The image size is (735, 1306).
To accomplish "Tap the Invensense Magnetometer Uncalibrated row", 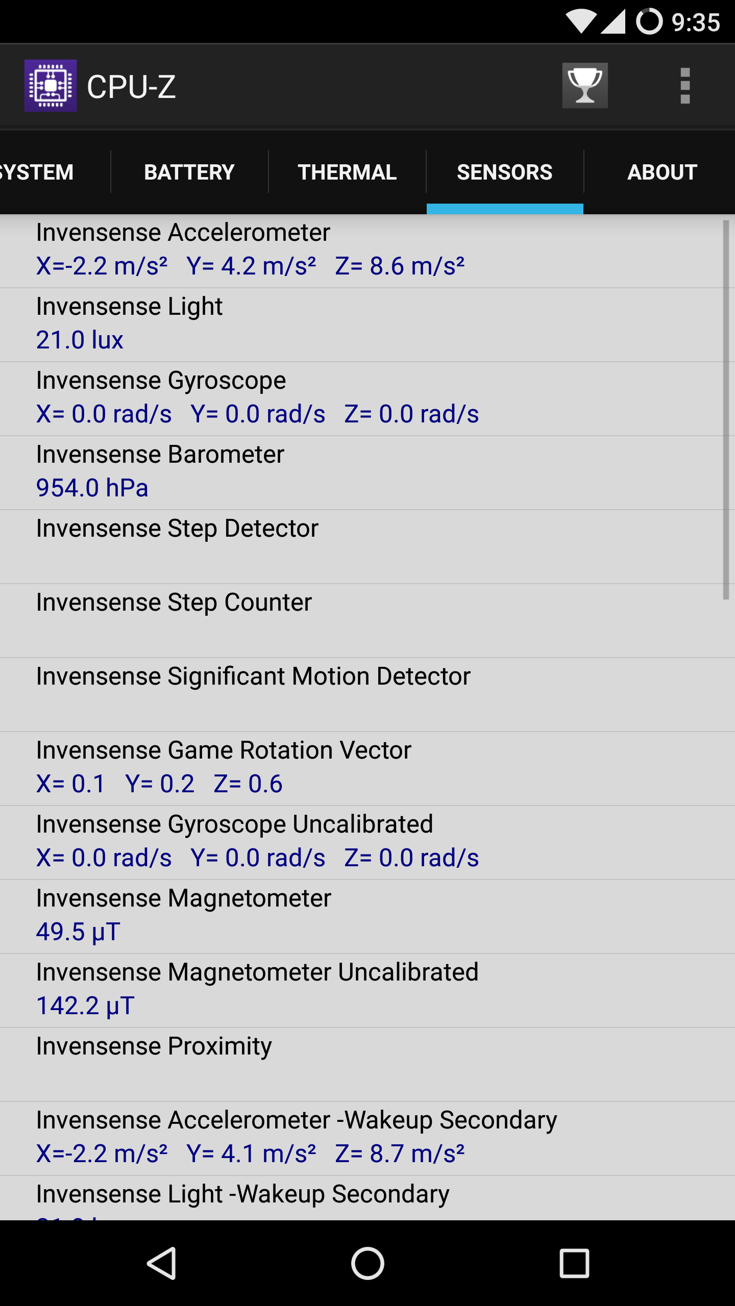I will pos(357,990).
